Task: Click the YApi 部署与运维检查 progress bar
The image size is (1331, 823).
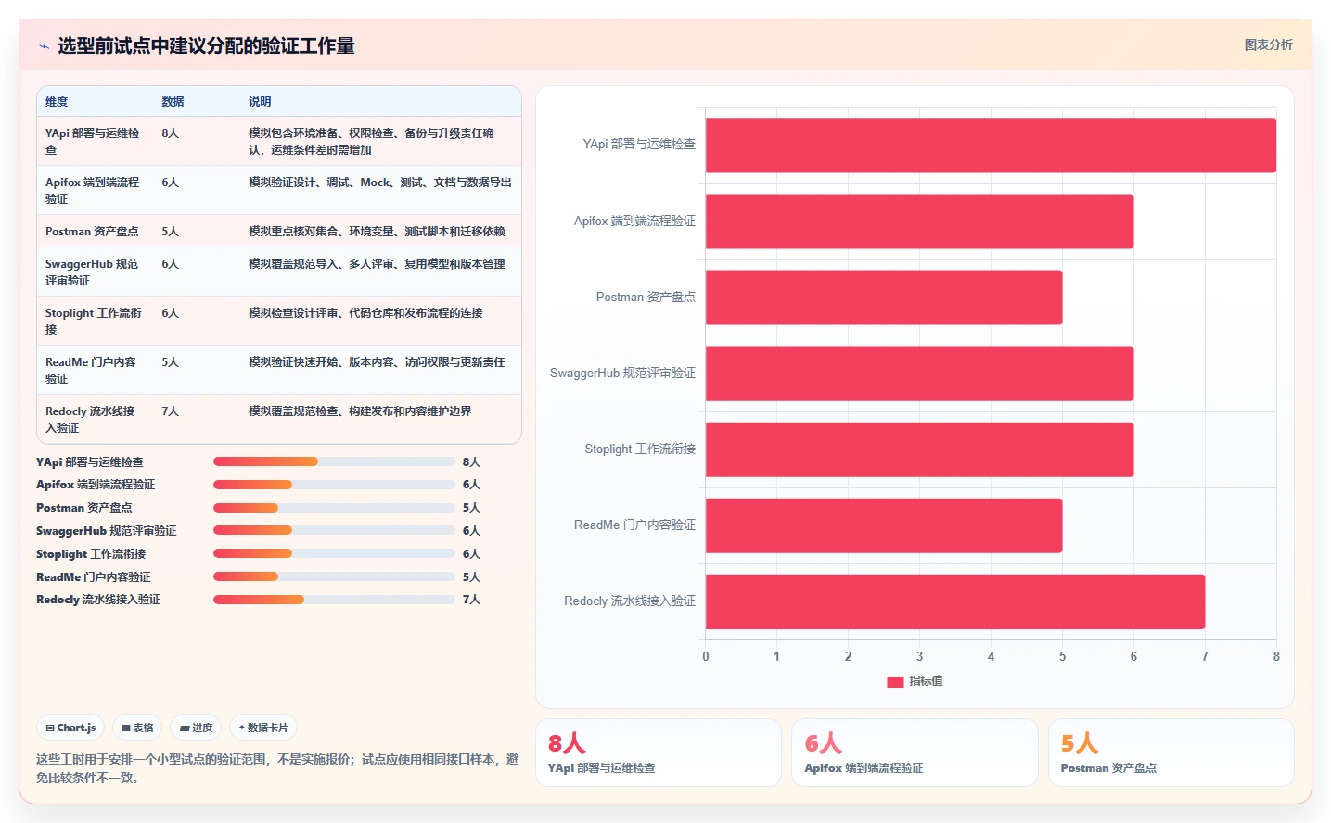Action: coord(334,462)
